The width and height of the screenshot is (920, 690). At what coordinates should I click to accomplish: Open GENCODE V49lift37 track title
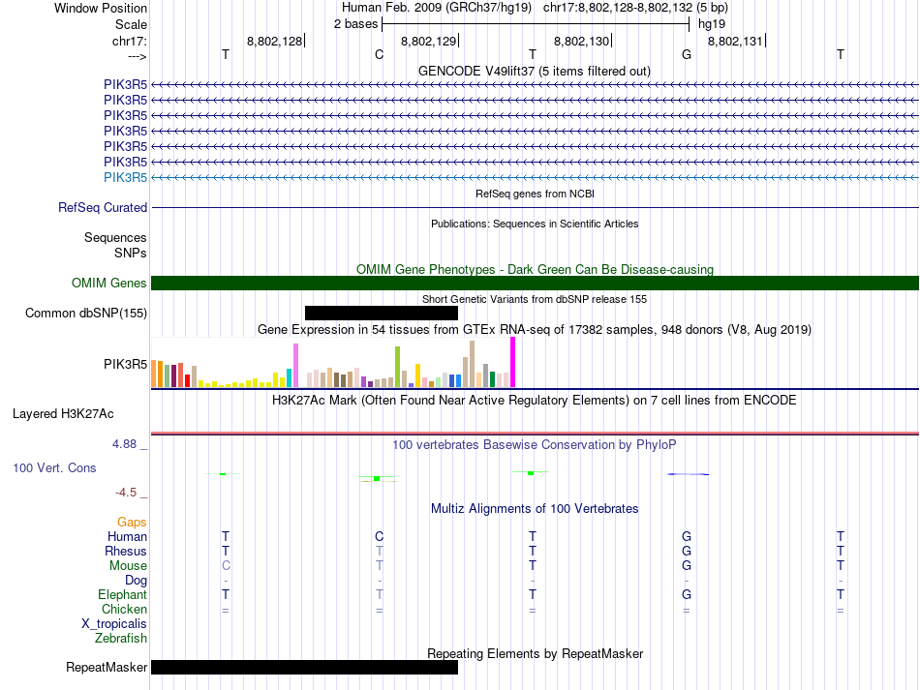click(x=534, y=71)
